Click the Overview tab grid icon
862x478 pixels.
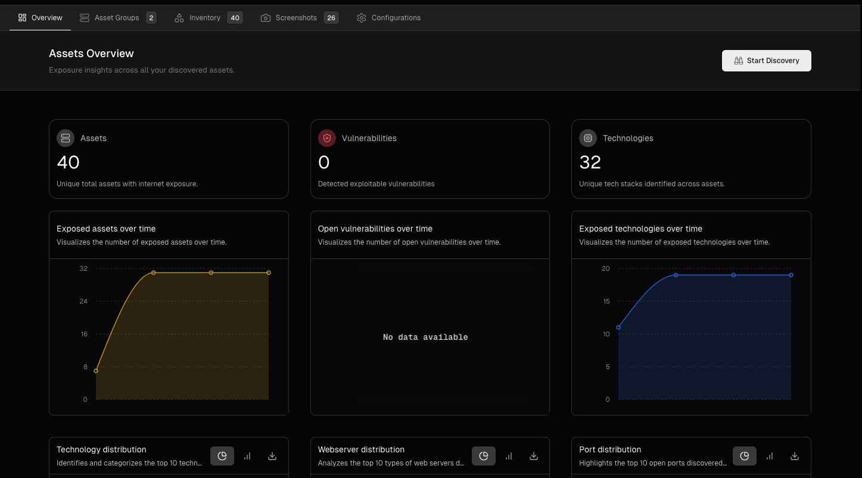coord(23,18)
